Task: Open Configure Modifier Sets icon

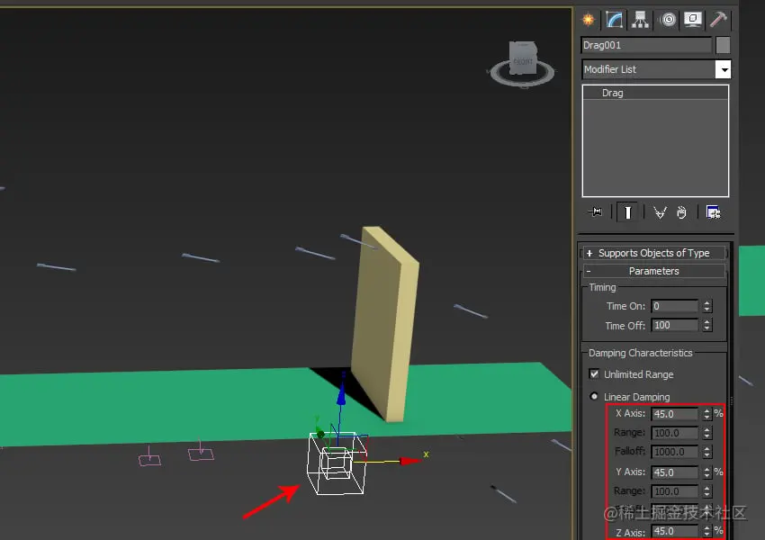Action: click(x=713, y=212)
